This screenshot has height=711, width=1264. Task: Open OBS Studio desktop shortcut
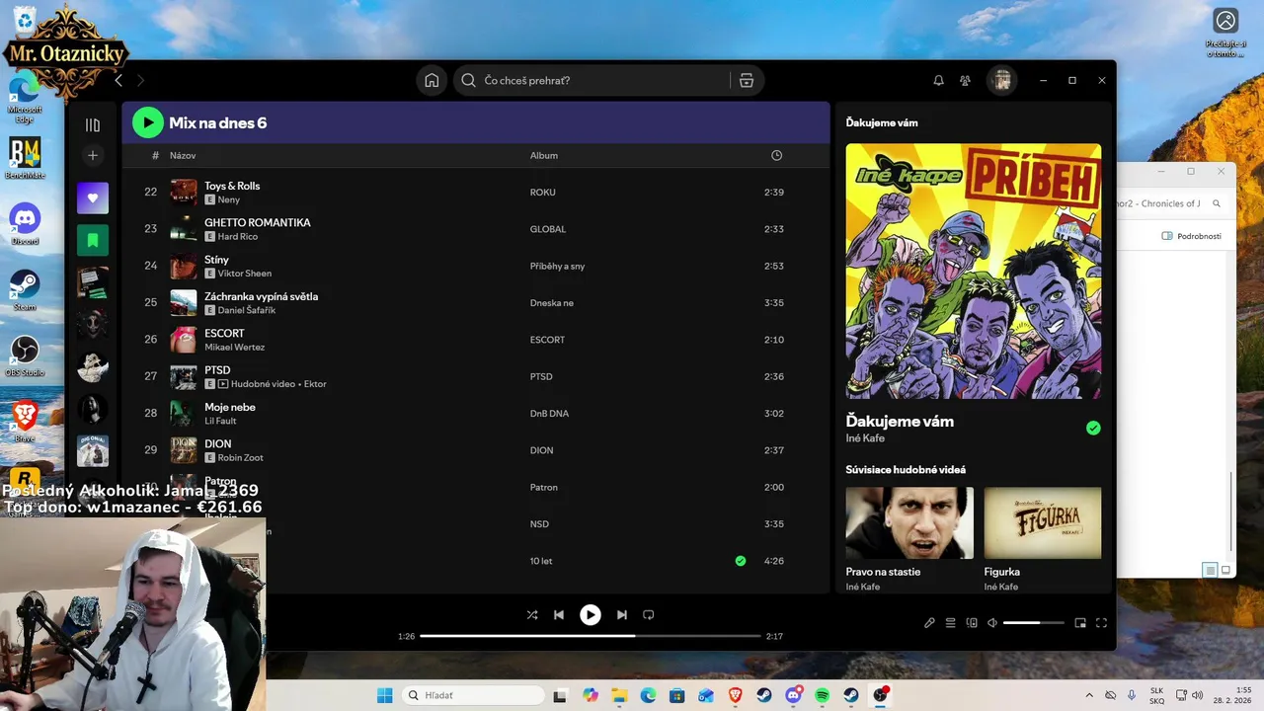25,355
